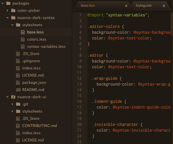Screen dimensions: 173x144
Task: Expand the .git folder arrow
Action: (x=12, y=104)
